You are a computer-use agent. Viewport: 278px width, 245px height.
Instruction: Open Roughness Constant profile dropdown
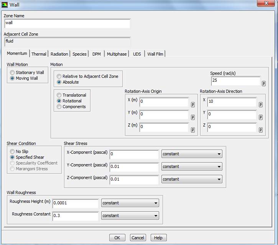point(130,215)
